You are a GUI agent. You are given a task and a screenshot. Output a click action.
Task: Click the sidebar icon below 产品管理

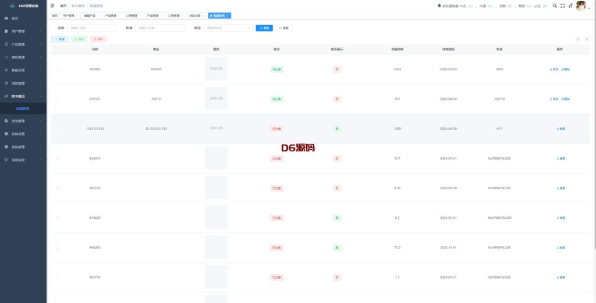click(x=6, y=57)
